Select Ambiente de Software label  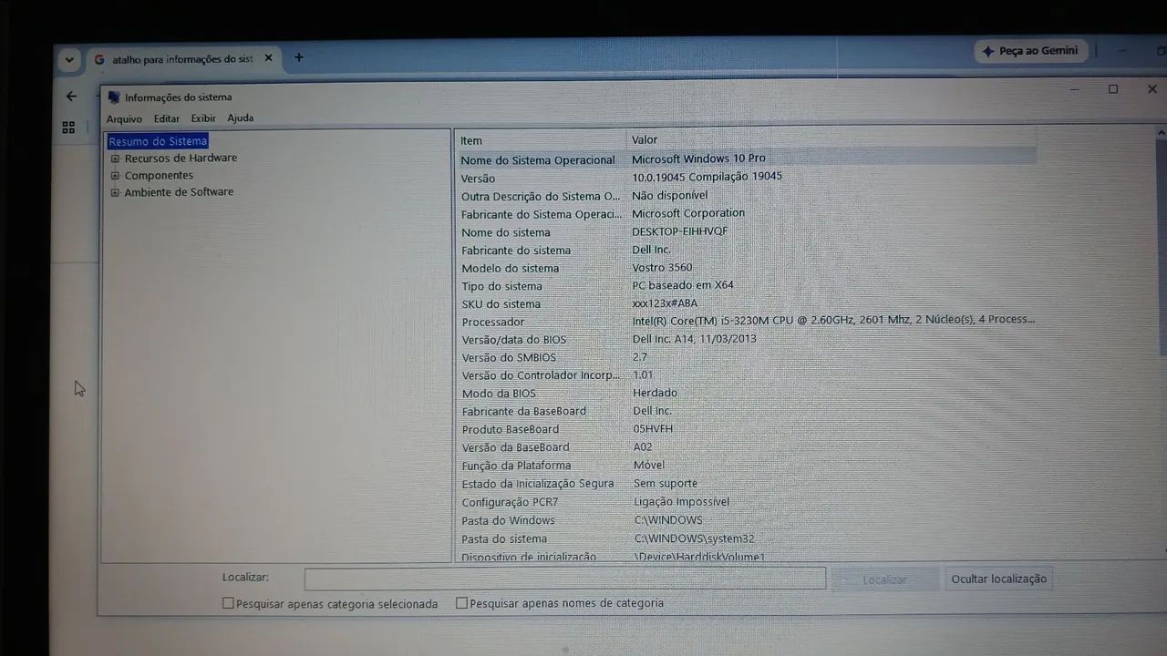coord(179,191)
